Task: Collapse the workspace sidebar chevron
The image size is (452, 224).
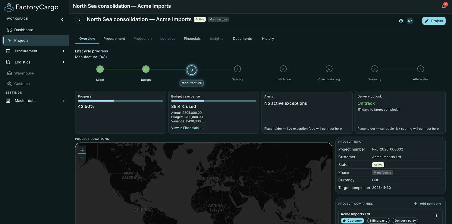Action: 62,20
